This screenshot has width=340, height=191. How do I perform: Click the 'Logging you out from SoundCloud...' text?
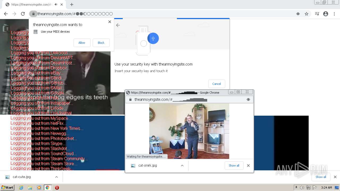[44, 154]
